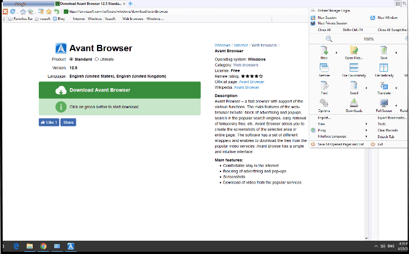Switch to the Google tab

click(x=22, y=3)
